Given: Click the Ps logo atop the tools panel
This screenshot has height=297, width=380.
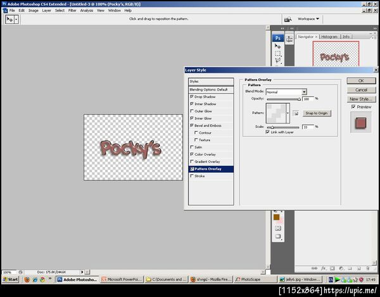Looking at the screenshot, I should click(x=278, y=38).
